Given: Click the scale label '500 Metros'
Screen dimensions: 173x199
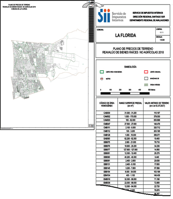Looking at the screenshot, I should click(x=152, y=90).
